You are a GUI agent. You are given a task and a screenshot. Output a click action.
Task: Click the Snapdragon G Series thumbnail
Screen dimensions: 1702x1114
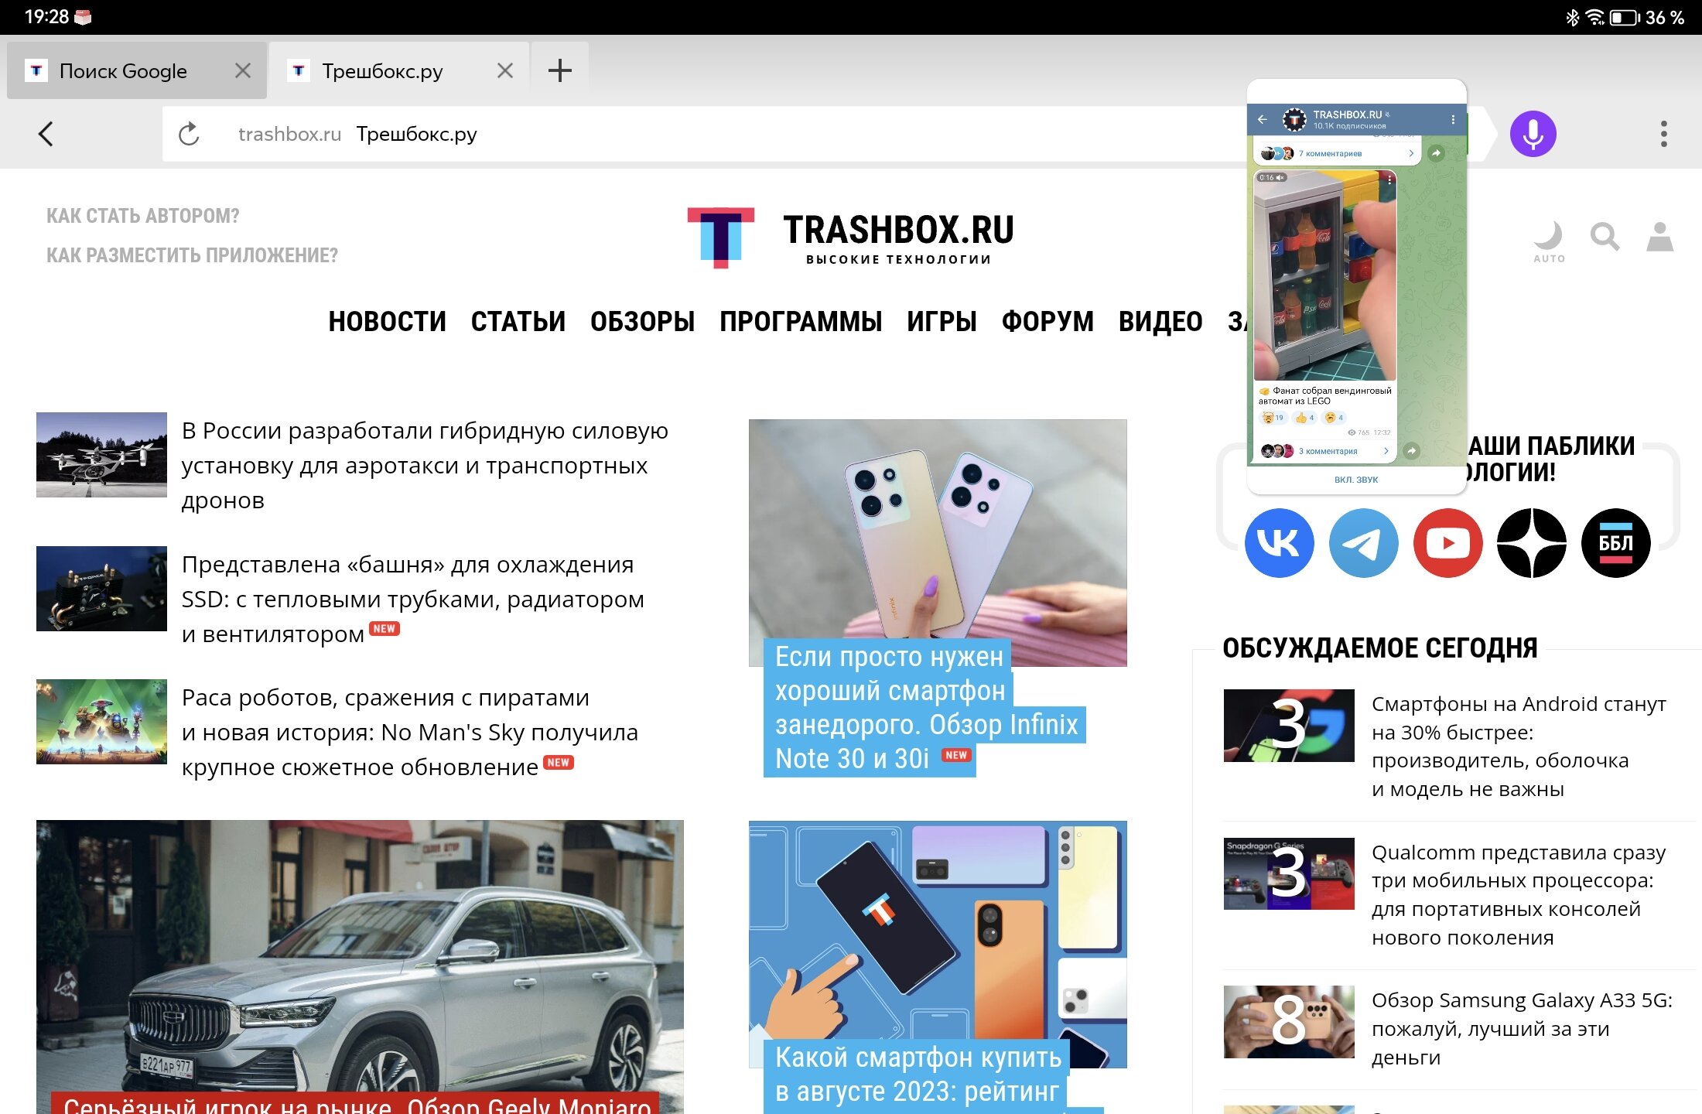coord(1289,873)
